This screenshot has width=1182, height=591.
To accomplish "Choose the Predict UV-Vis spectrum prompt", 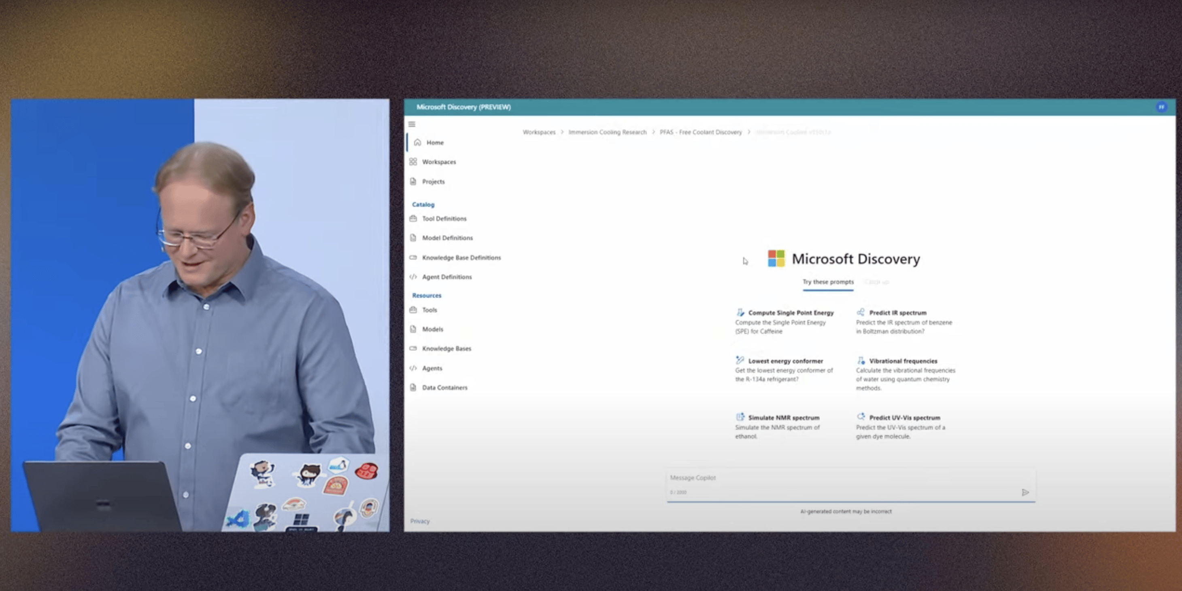I will (x=901, y=426).
